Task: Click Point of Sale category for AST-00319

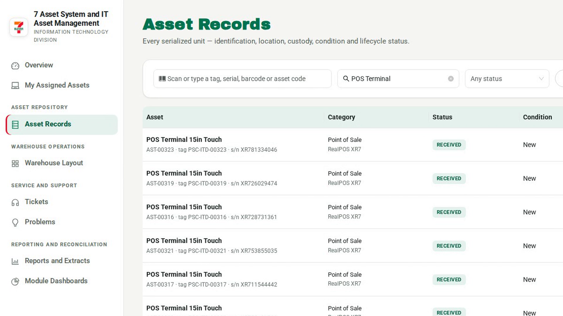Action: pos(345,174)
